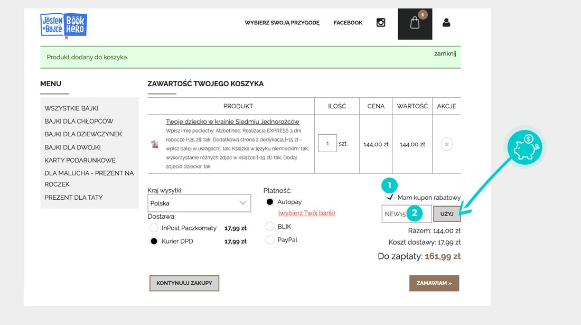Viewport: 581px width, 325px height.
Task: Open the Facebook menu link
Action: [348, 23]
